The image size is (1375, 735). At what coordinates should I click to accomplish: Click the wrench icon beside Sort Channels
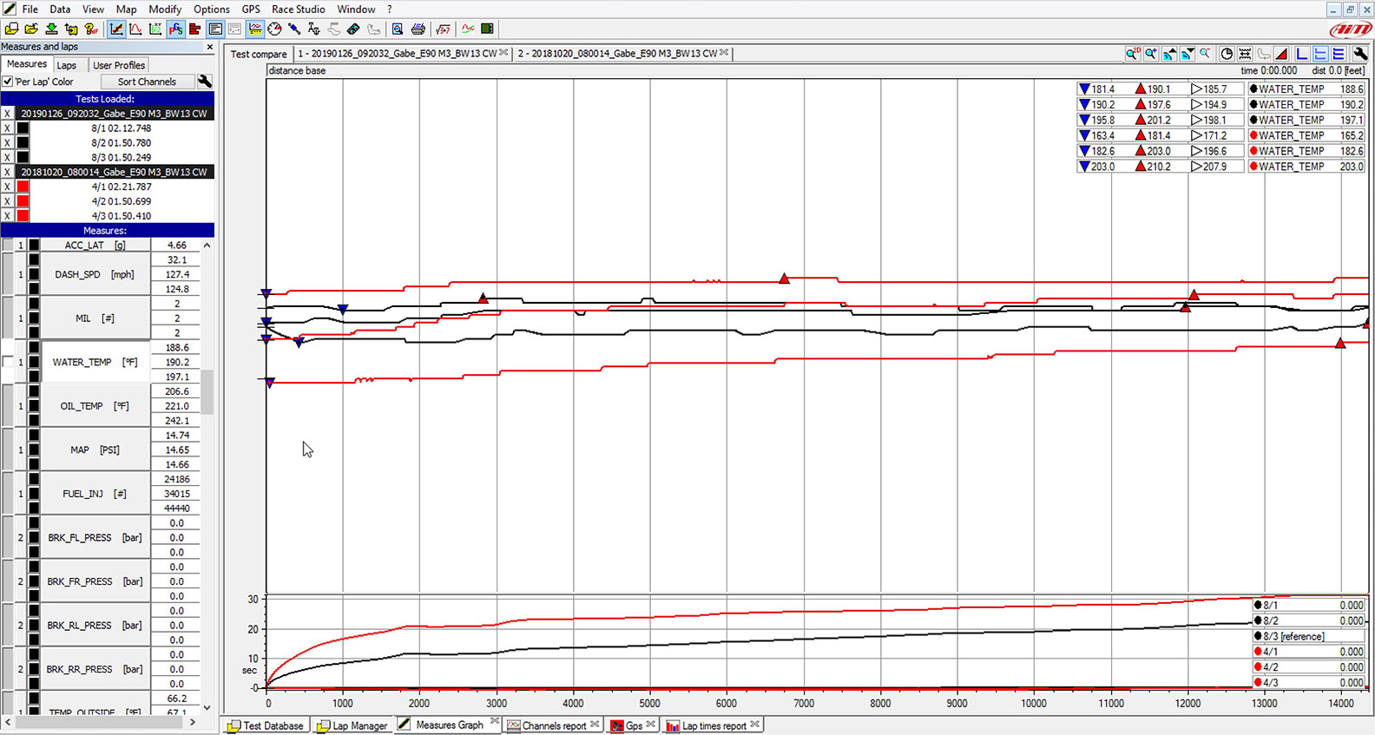pos(205,82)
